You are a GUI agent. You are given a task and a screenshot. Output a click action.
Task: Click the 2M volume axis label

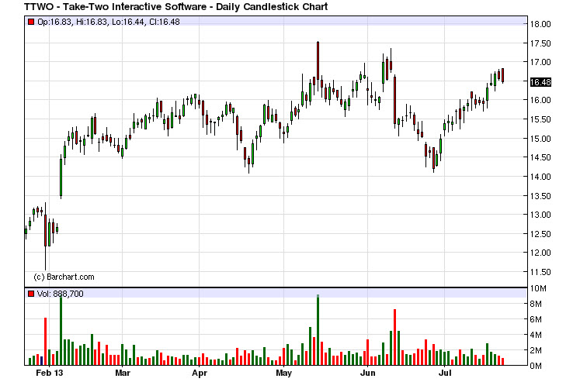point(536,351)
